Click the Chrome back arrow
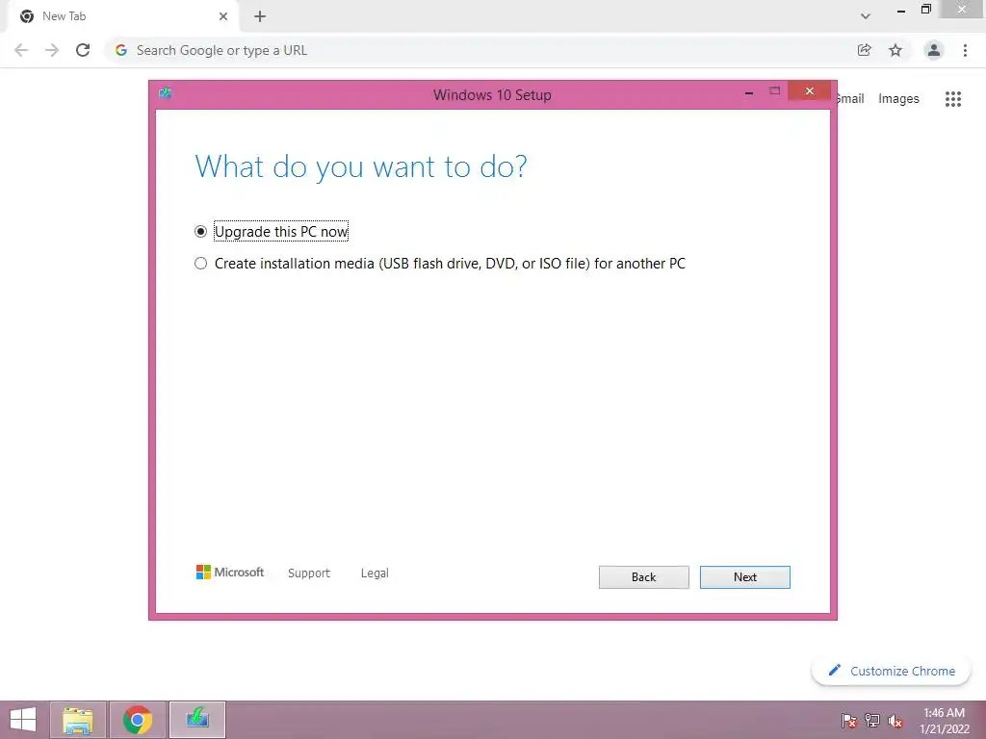 (x=21, y=50)
